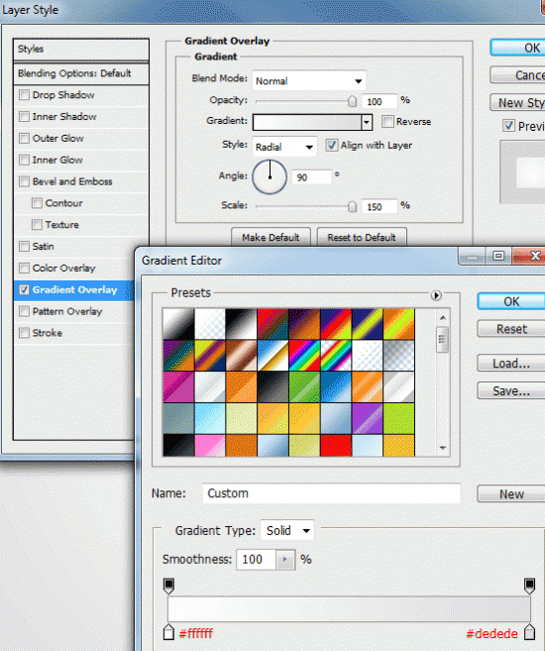This screenshot has height=651, width=545.
Task: Check the Reverse gradient option
Action: point(387,122)
